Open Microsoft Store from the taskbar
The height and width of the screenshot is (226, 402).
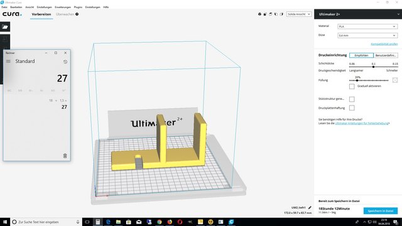click(x=128, y=222)
